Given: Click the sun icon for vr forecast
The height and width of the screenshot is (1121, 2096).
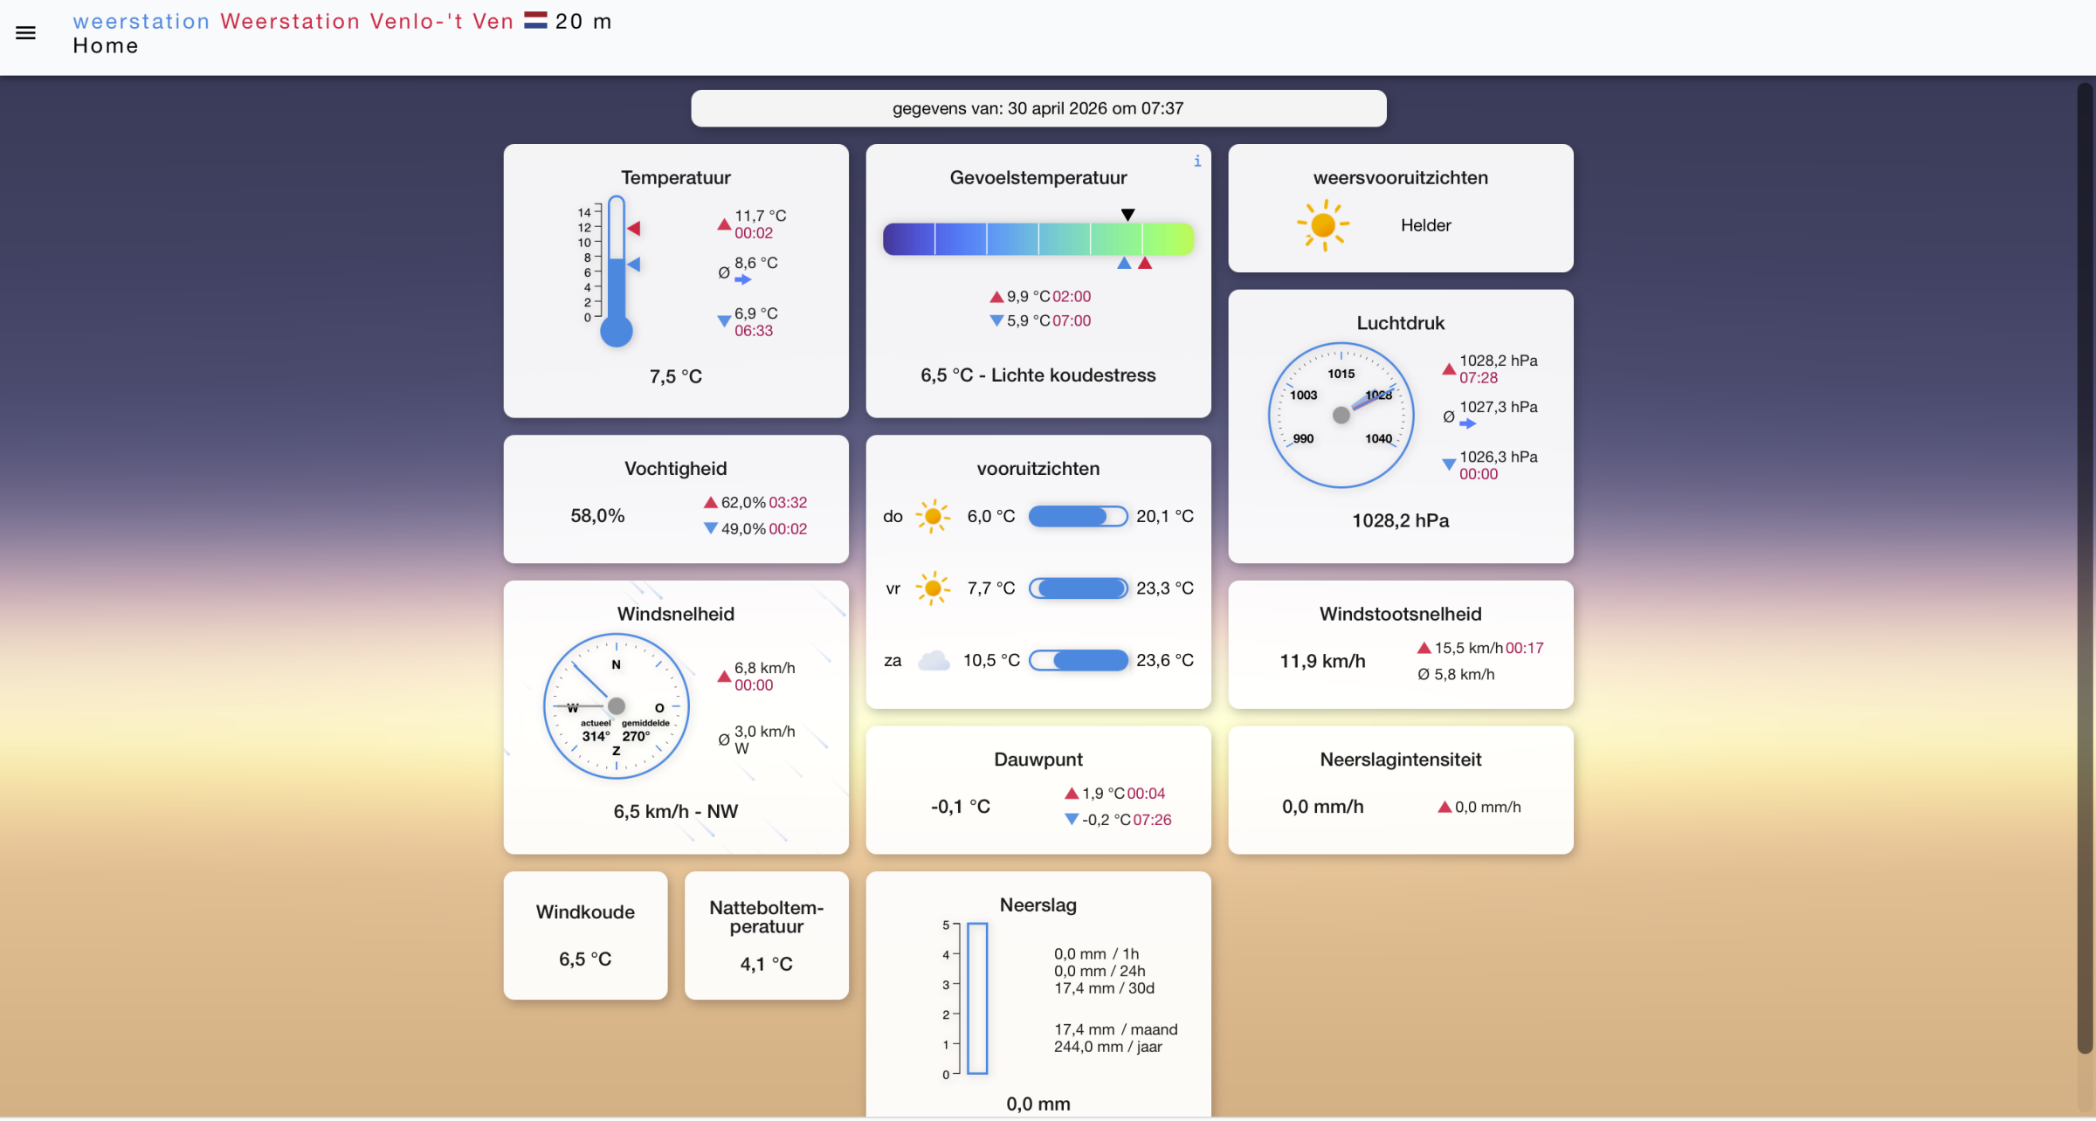Looking at the screenshot, I should pos(933,588).
